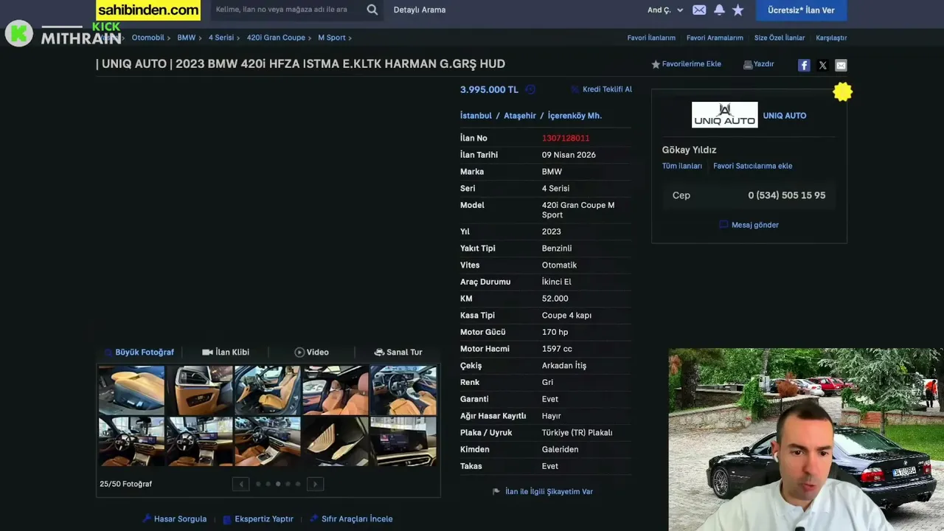Open the infotainment screen close-up thumbnail
This screenshot has height=531, width=944.
403,441
